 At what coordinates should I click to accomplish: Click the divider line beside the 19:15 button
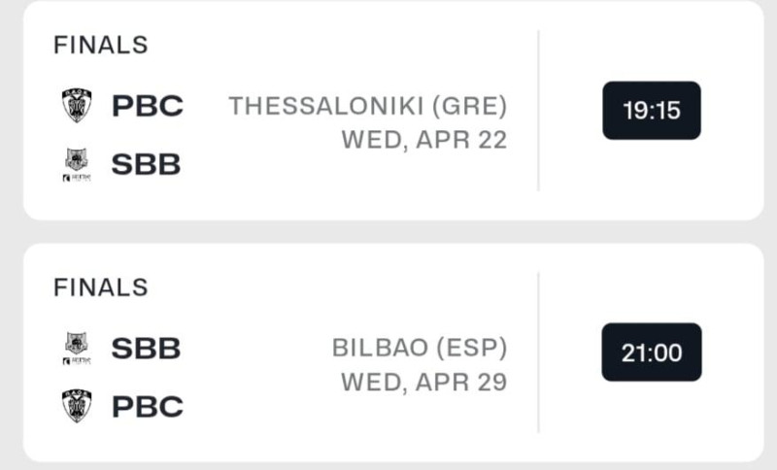538,111
